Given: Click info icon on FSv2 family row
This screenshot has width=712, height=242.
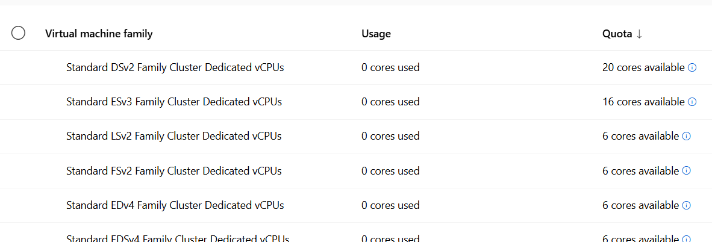Looking at the screenshot, I should pyautogui.click(x=687, y=171).
